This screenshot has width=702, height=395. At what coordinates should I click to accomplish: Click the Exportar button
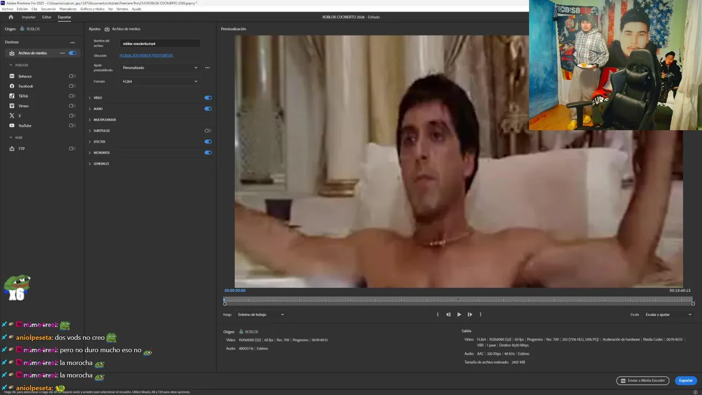point(686,380)
